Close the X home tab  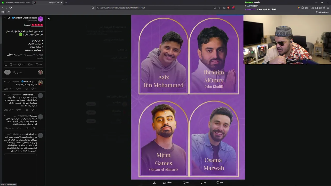tap(61, 3)
